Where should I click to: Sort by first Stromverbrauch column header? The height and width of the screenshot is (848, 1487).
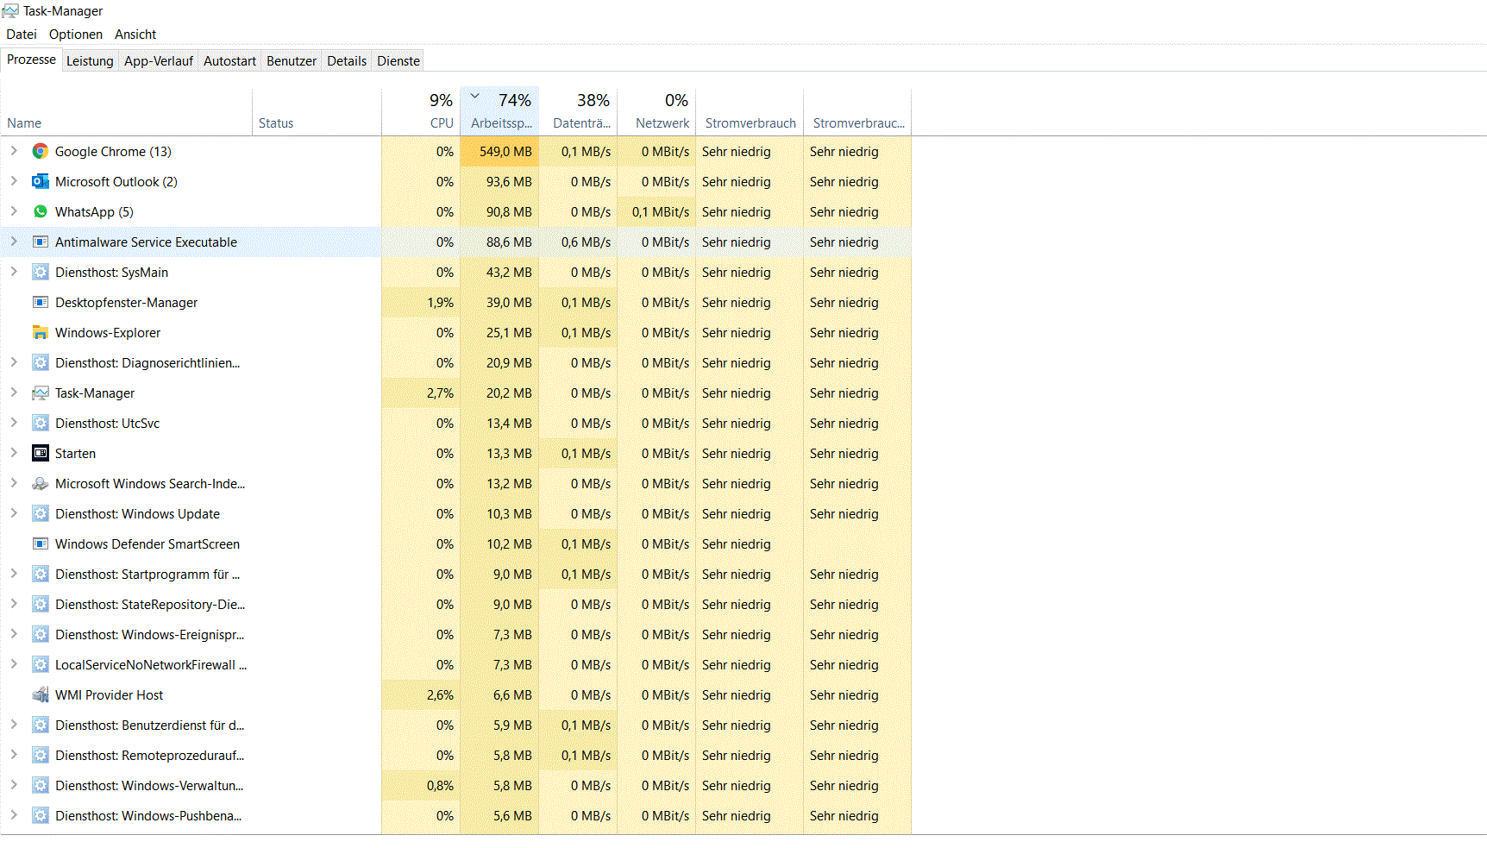click(x=750, y=112)
